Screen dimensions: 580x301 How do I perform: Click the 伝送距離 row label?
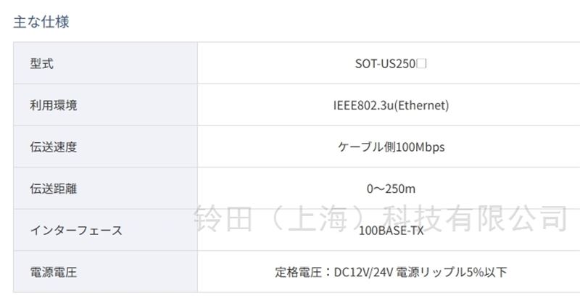coord(53,189)
